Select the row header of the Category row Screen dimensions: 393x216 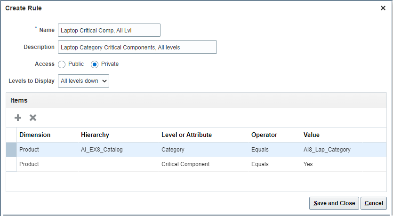click(x=11, y=150)
